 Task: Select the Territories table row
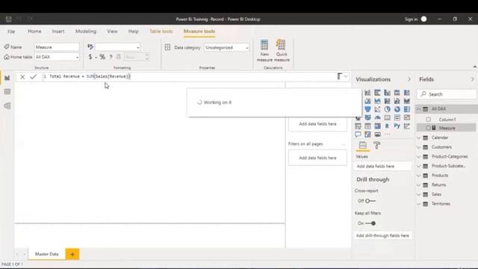[x=447, y=204]
